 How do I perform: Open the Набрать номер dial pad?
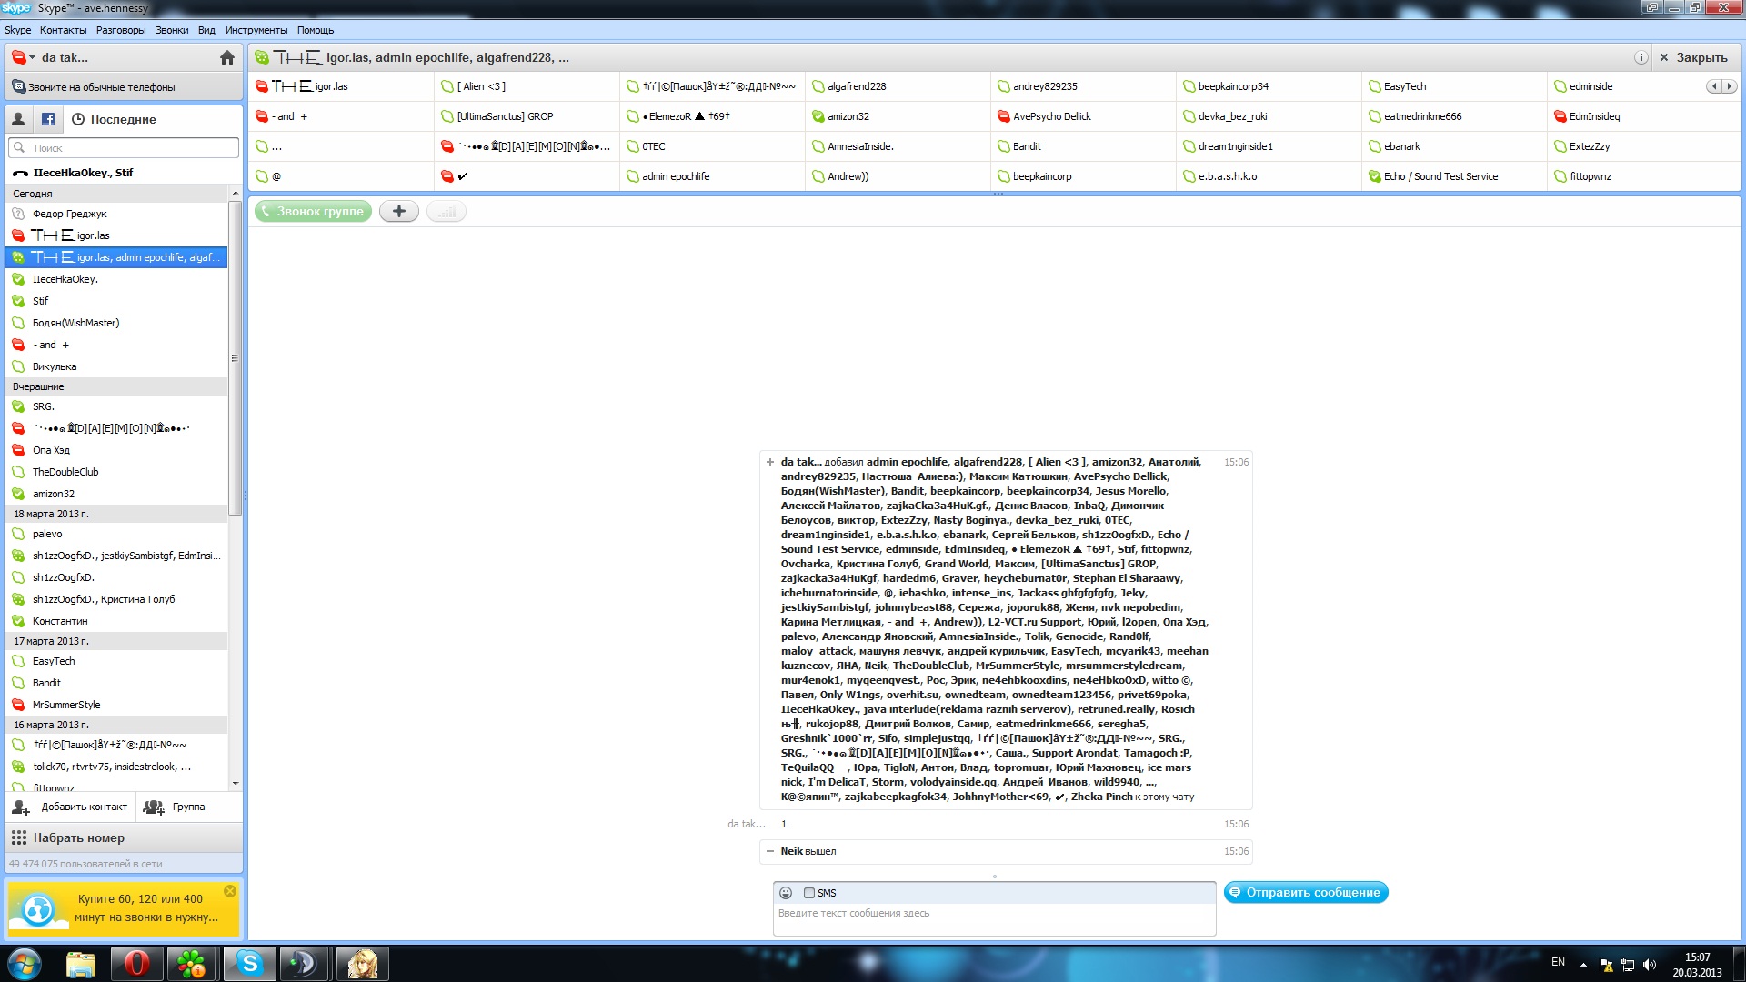click(x=124, y=837)
